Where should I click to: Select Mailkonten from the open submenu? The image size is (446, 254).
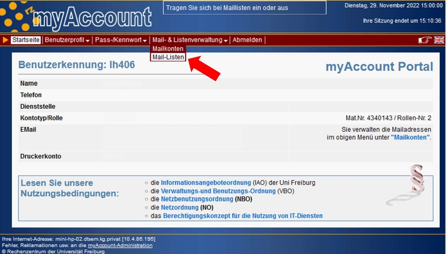point(168,49)
